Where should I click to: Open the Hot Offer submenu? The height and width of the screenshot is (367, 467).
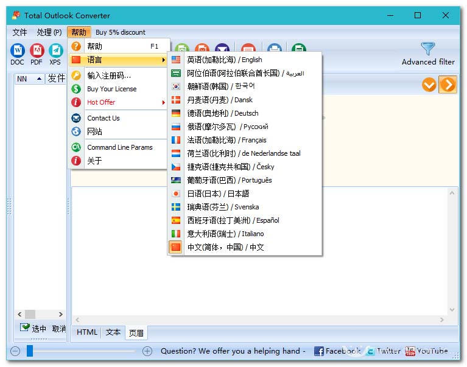click(x=119, y=102)
